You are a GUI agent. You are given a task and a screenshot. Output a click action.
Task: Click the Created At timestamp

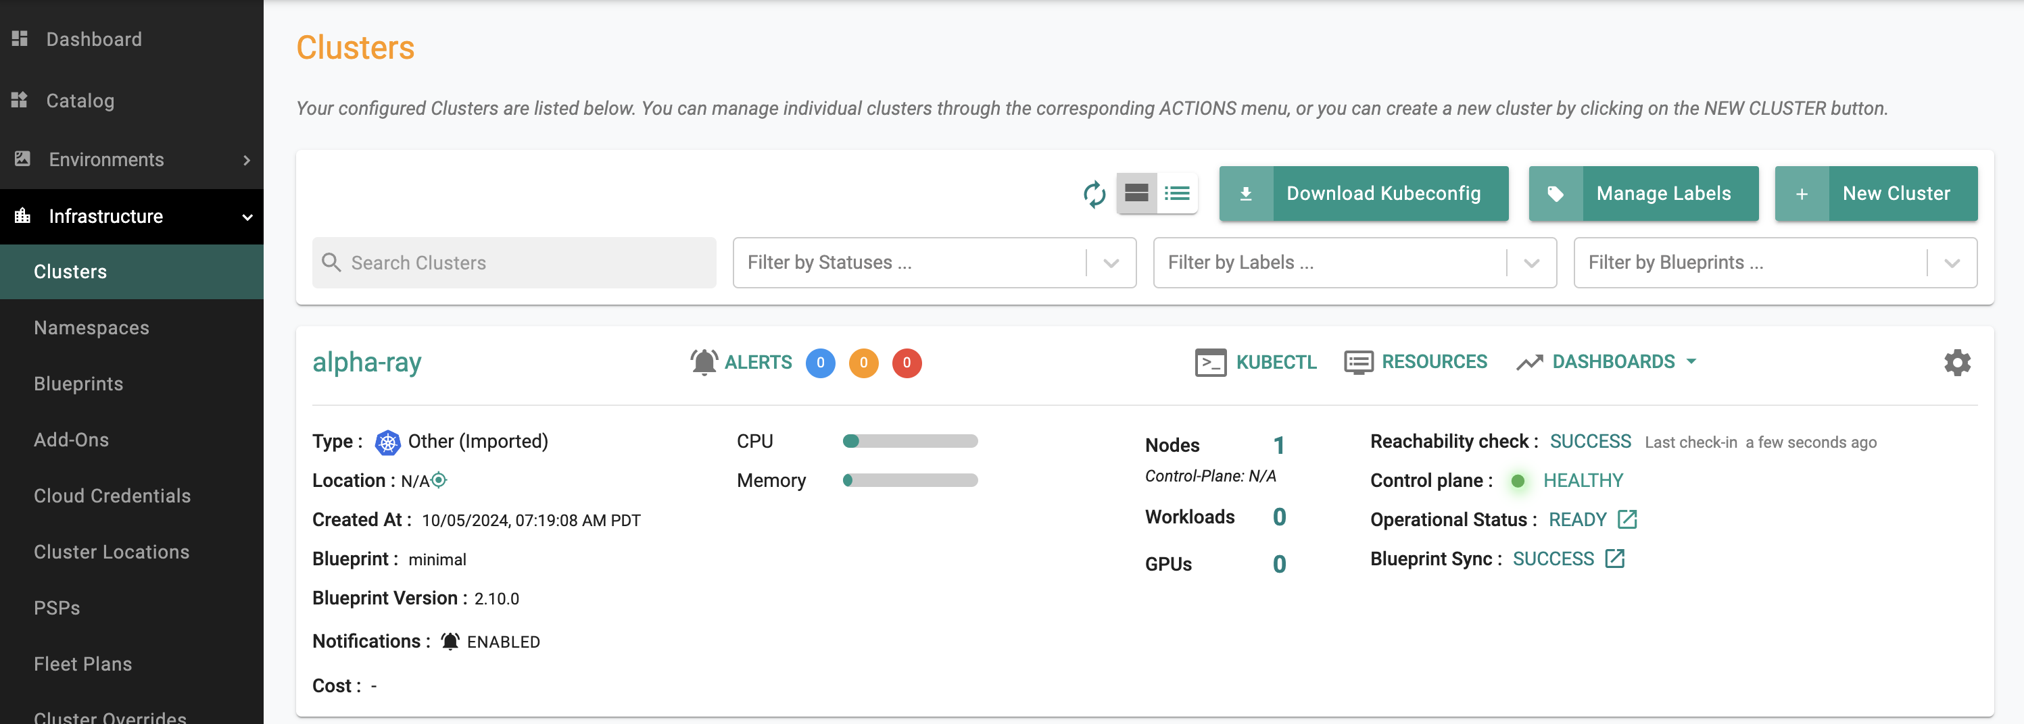531,520
